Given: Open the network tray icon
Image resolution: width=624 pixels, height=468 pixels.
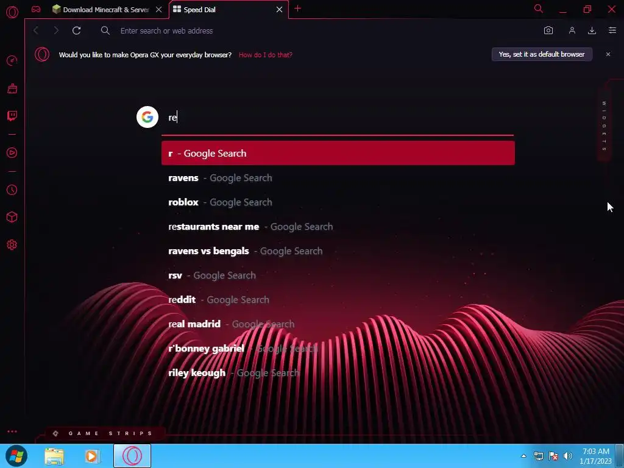Looking at the screenshot, I should 539,456.
